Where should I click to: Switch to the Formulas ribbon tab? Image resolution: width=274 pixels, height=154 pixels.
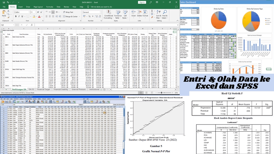[50, 7]
